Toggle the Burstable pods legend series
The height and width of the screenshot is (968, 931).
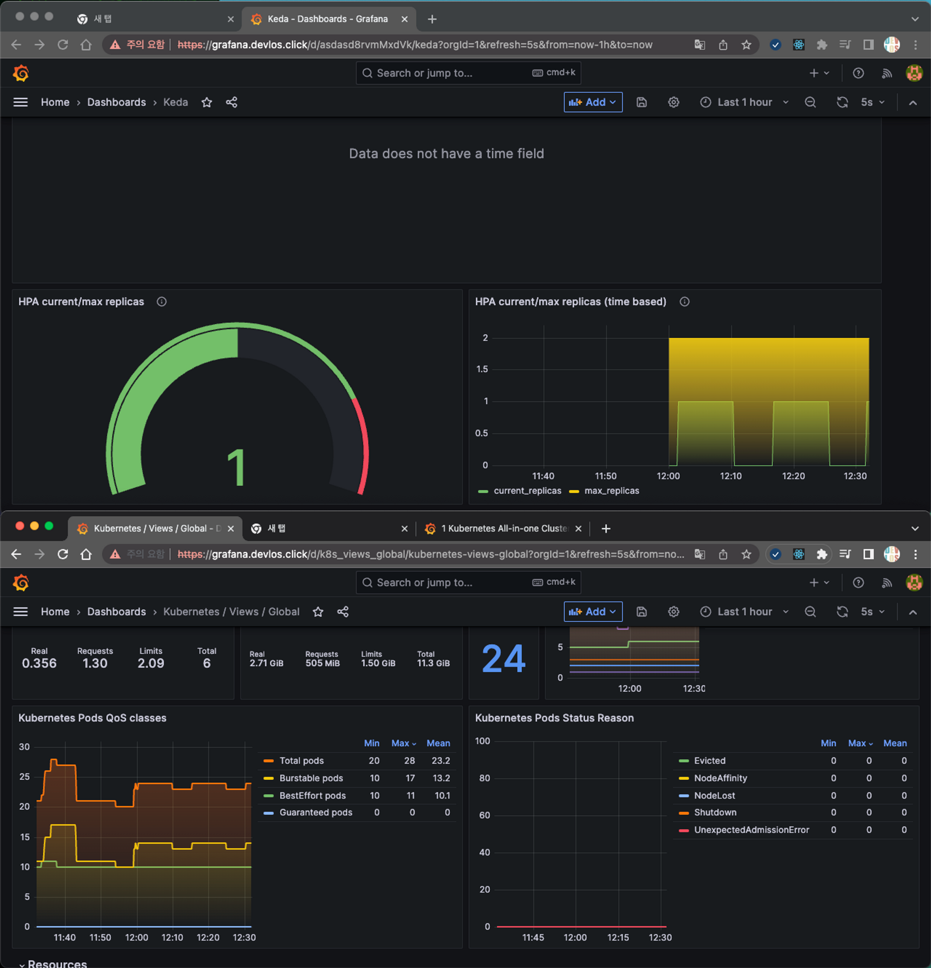click(x=311, y=778)
